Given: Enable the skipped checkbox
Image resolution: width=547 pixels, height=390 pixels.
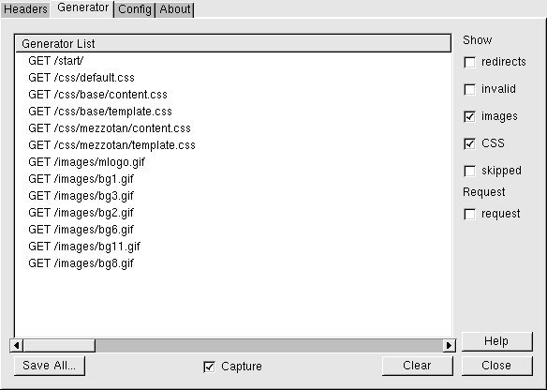Looking at the screenshot, I should pos(469,171).
